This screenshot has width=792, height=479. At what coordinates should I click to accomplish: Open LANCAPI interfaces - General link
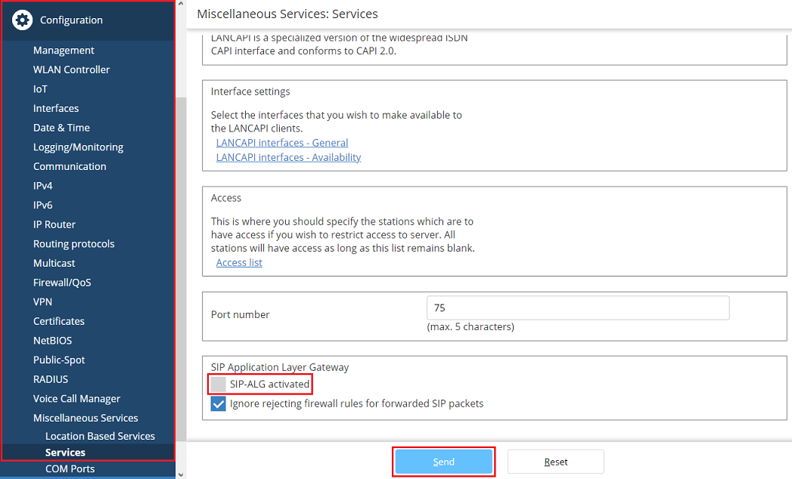pyautogui.click(x=282, y=143)
